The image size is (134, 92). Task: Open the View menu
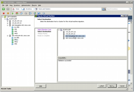(11, 5)
